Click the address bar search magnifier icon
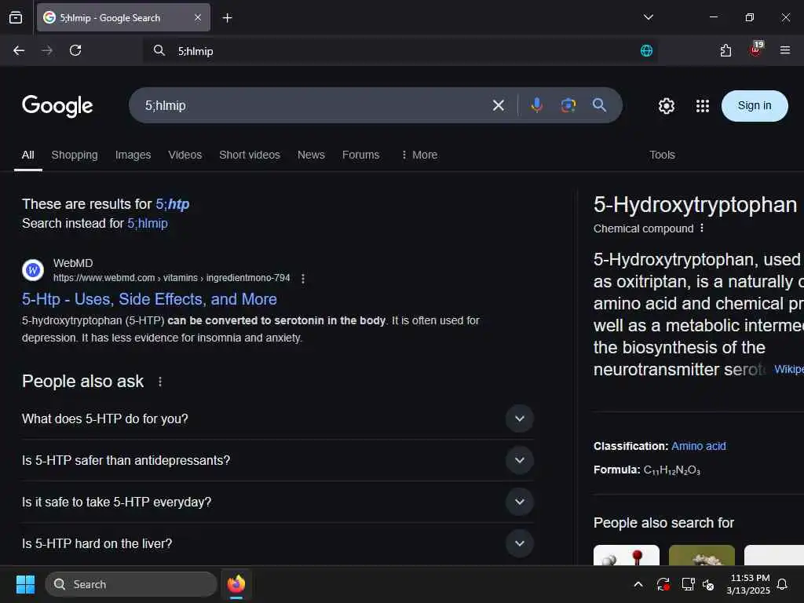Image resolution: width=804 pixels, height=603 pixels. click(x=159, y=50)
